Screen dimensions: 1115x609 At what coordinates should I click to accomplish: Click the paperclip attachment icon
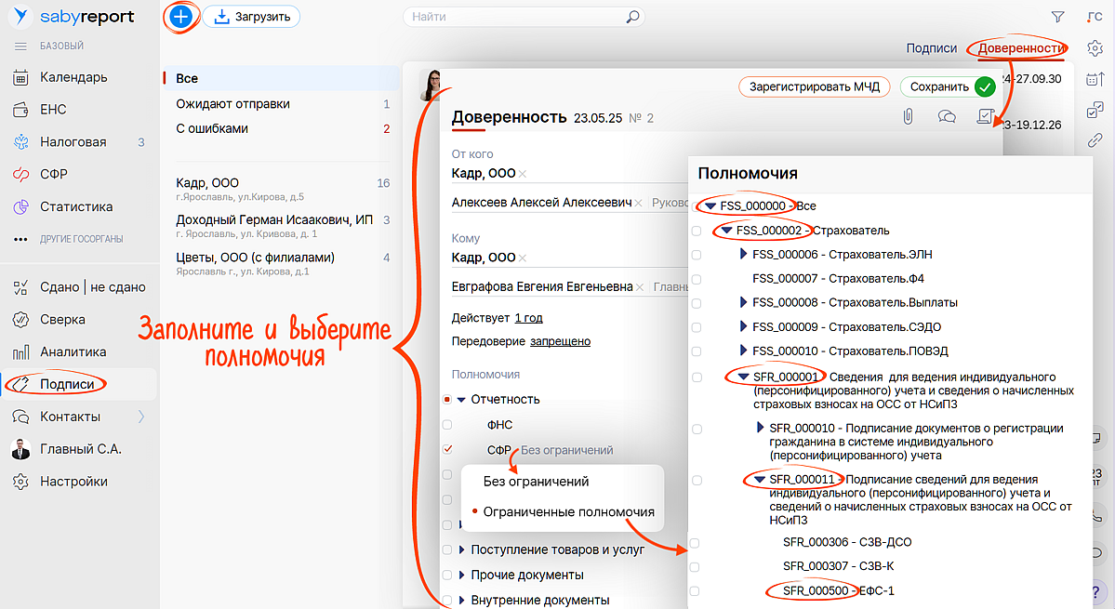(x=908, y=116)
